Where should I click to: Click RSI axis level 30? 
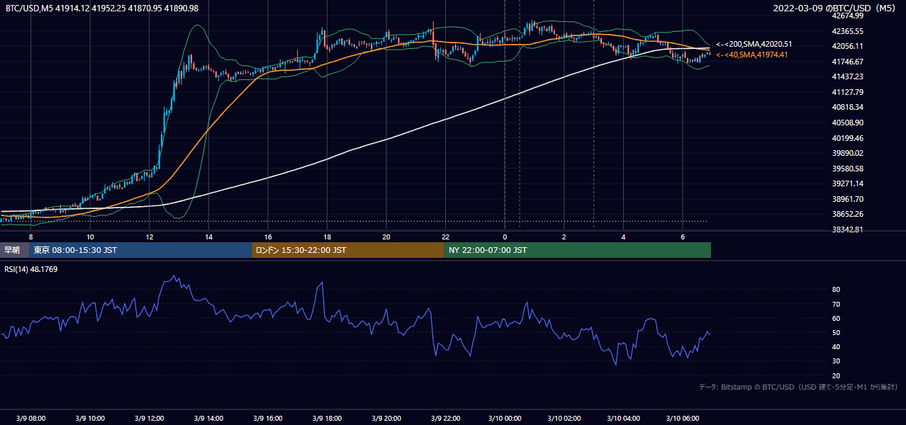coord(837,361)
